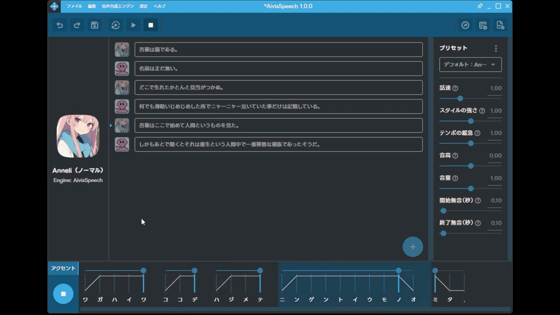Click the speaker avatar for どこで生れたかとんと row

pyautogui.click(x=122, y=87)
